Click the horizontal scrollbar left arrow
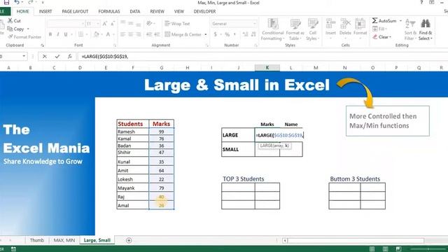The width and height of the screenshot is (448, 252). click(285, 241)
